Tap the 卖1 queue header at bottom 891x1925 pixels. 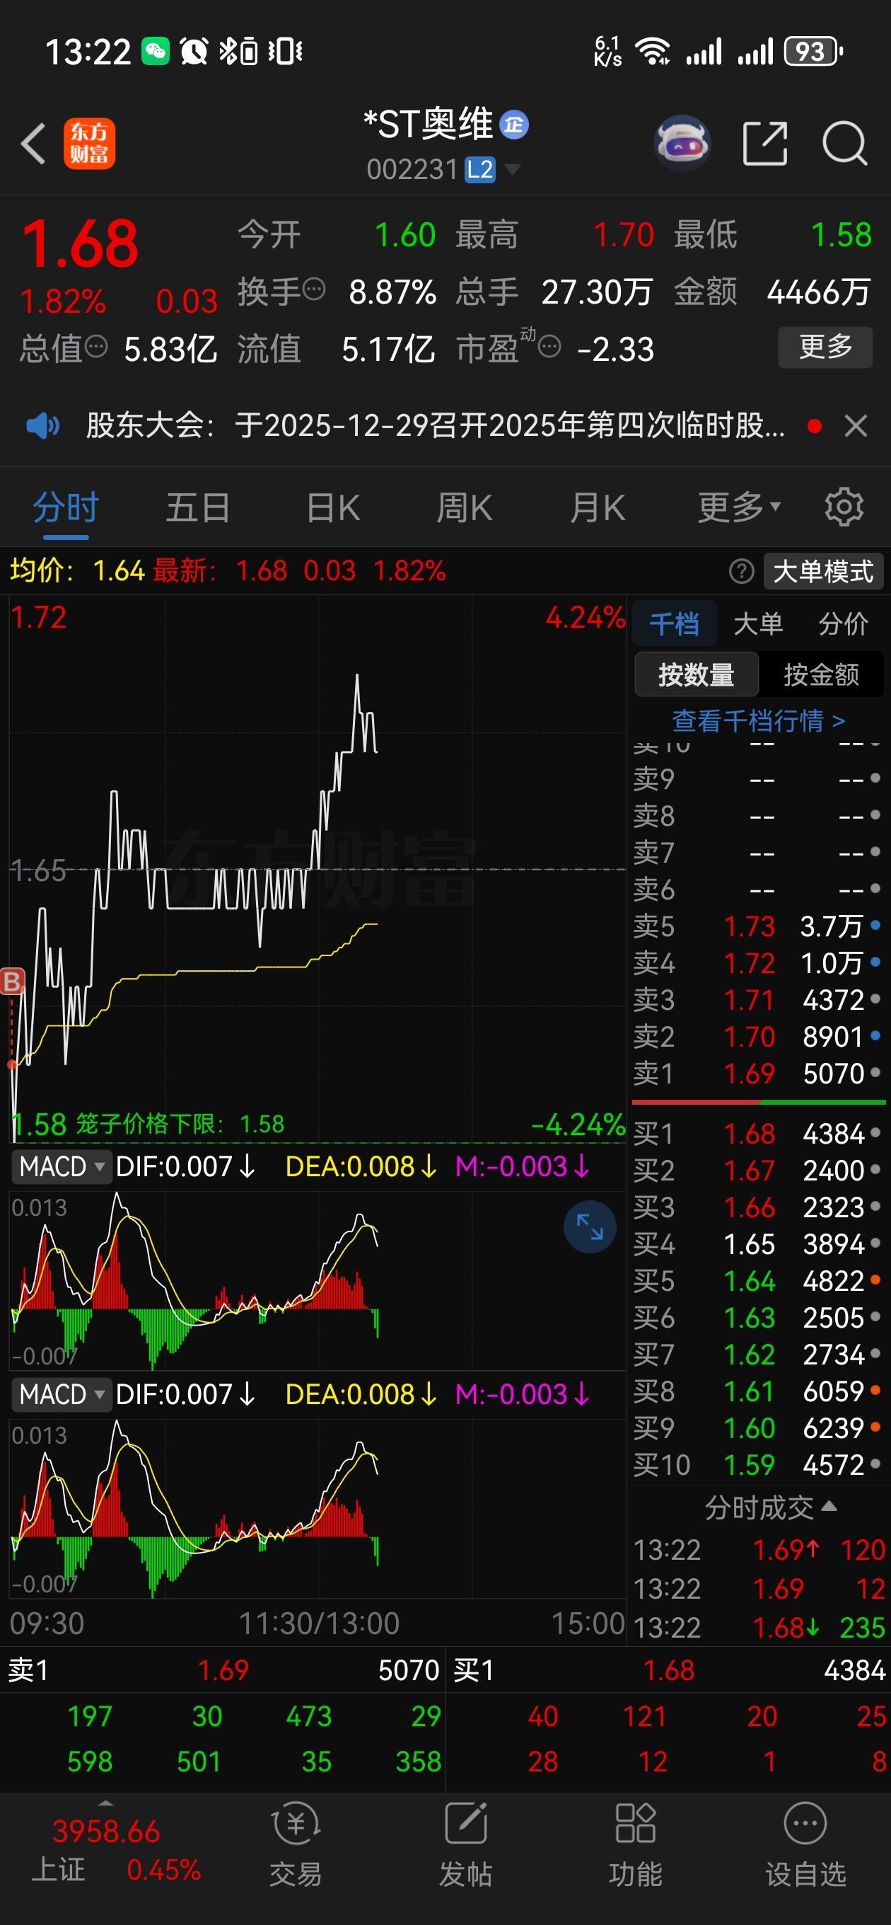coord(223,1671)
